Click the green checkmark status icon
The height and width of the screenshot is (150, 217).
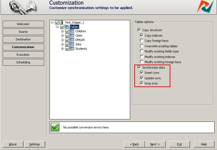coord(55,127)
